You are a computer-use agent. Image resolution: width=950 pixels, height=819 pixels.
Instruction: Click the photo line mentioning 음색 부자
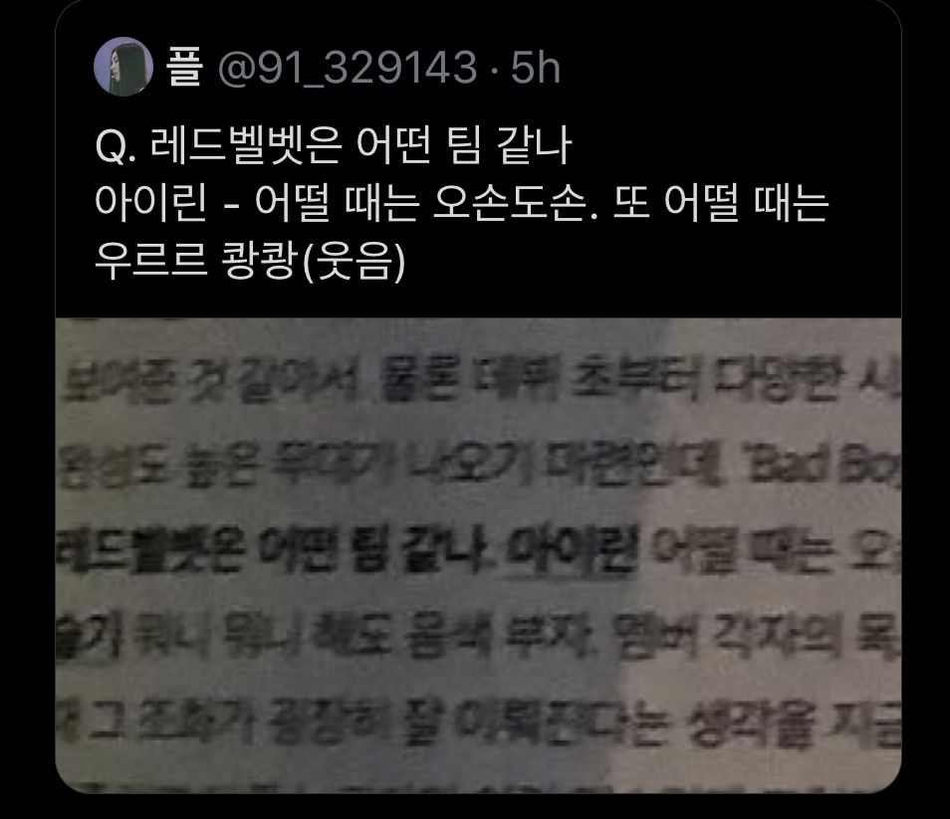pyautogui.click(x=478, y=637)
